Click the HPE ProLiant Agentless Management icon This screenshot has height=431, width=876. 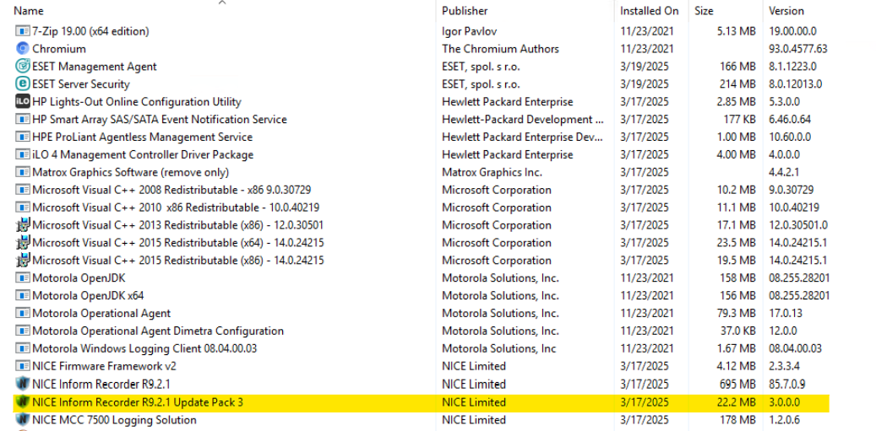[23, 137]
